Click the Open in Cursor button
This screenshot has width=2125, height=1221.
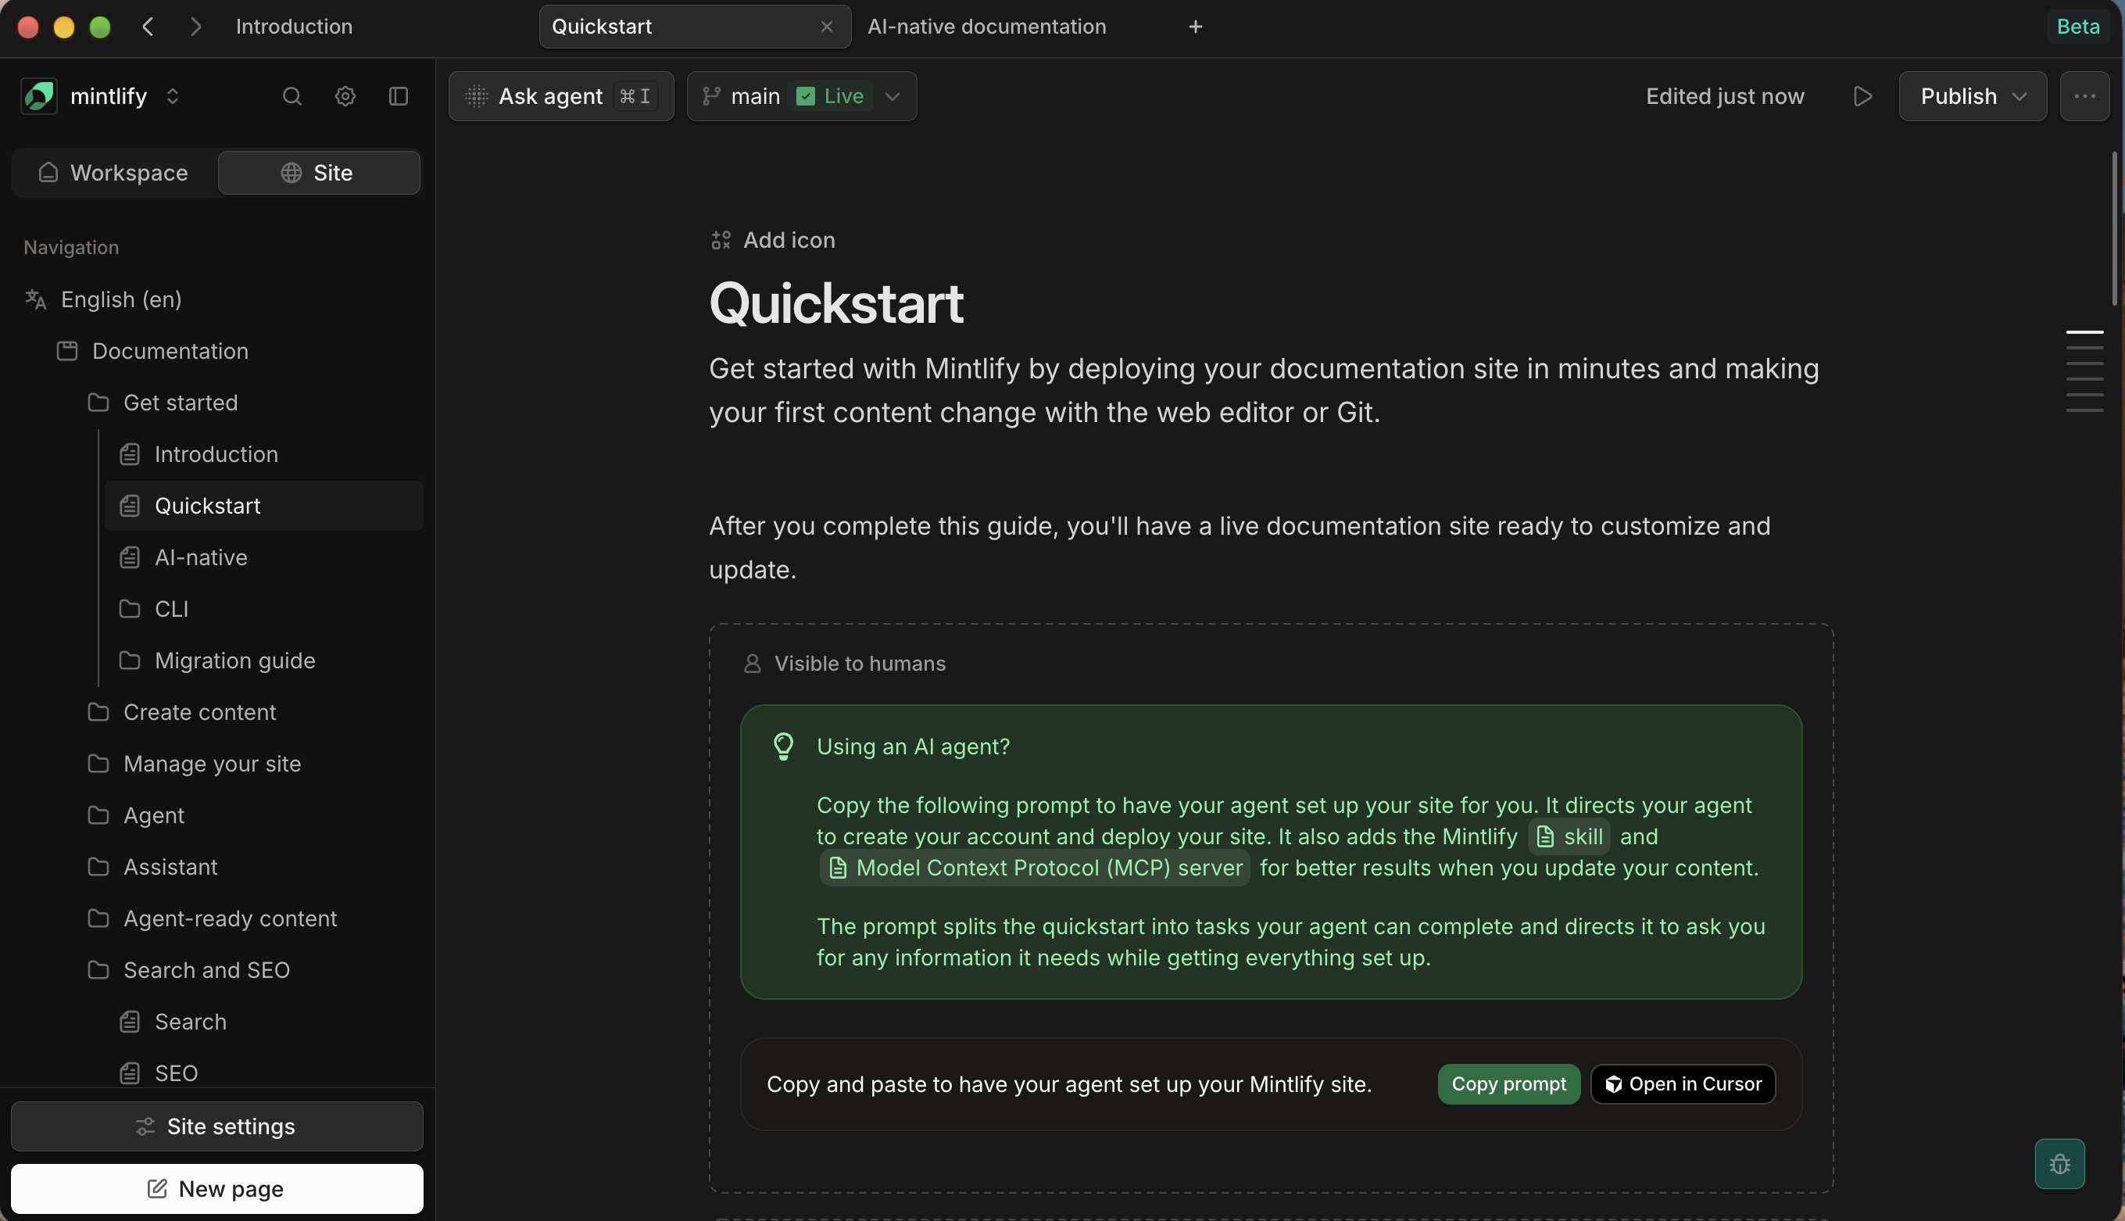[x=1683, y=1084]
